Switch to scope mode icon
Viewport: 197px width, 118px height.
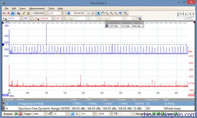pos(4,13)
